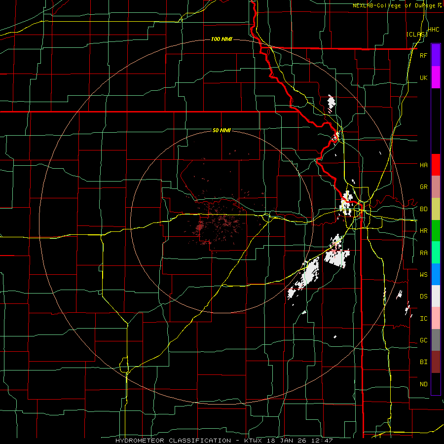Select the brown BI legend swatch
Screen dimensions: 444x444
click(436, 362)
